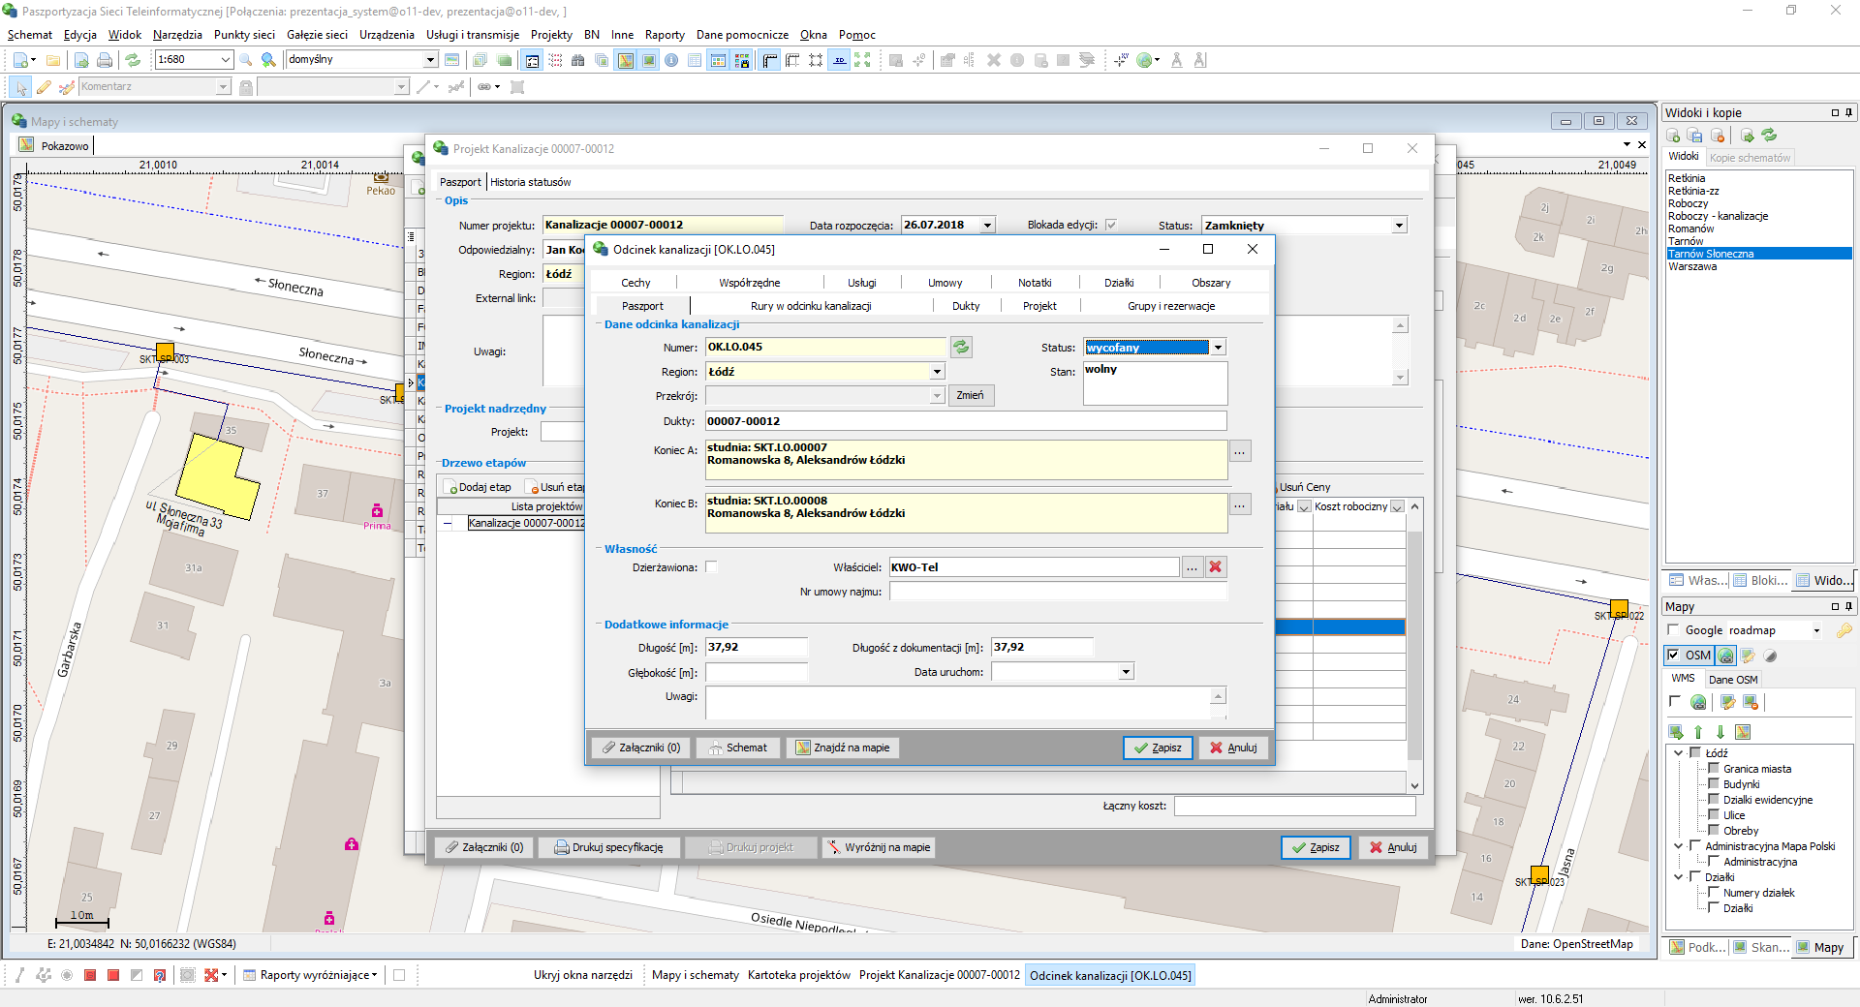Viewport: 1860px width, 1007px height.
Task: Select the arrow pointer tool
Action: click(20, 87)
